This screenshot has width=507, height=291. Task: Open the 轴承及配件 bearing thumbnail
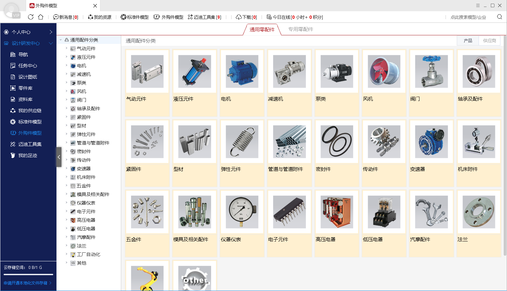(x=479, y=72)
